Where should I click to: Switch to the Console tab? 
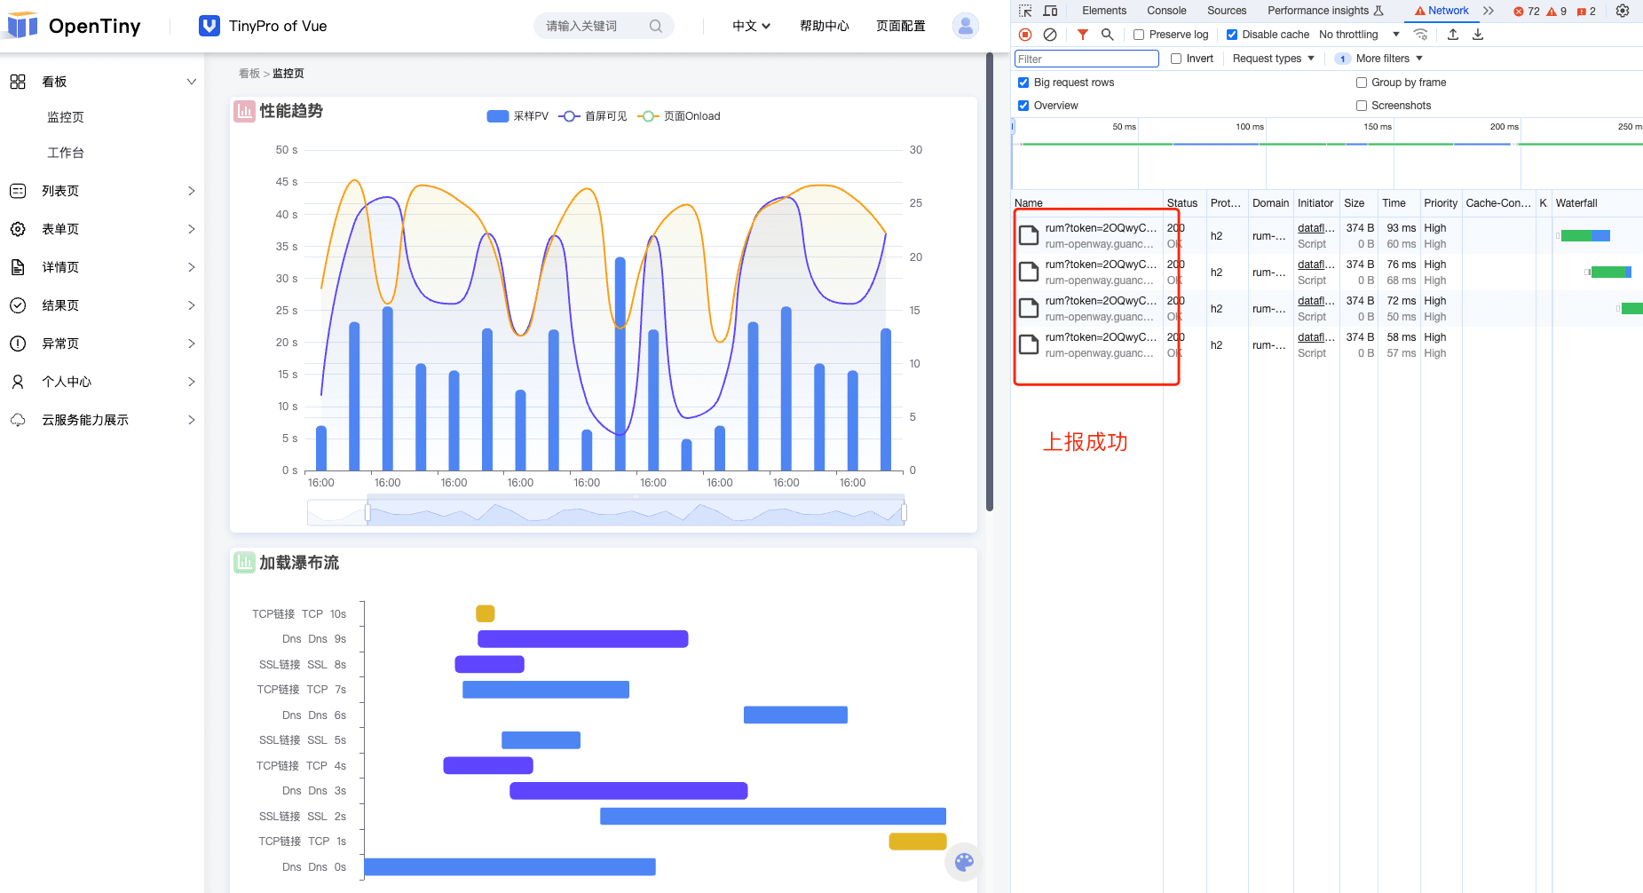tap(1166, 11)
